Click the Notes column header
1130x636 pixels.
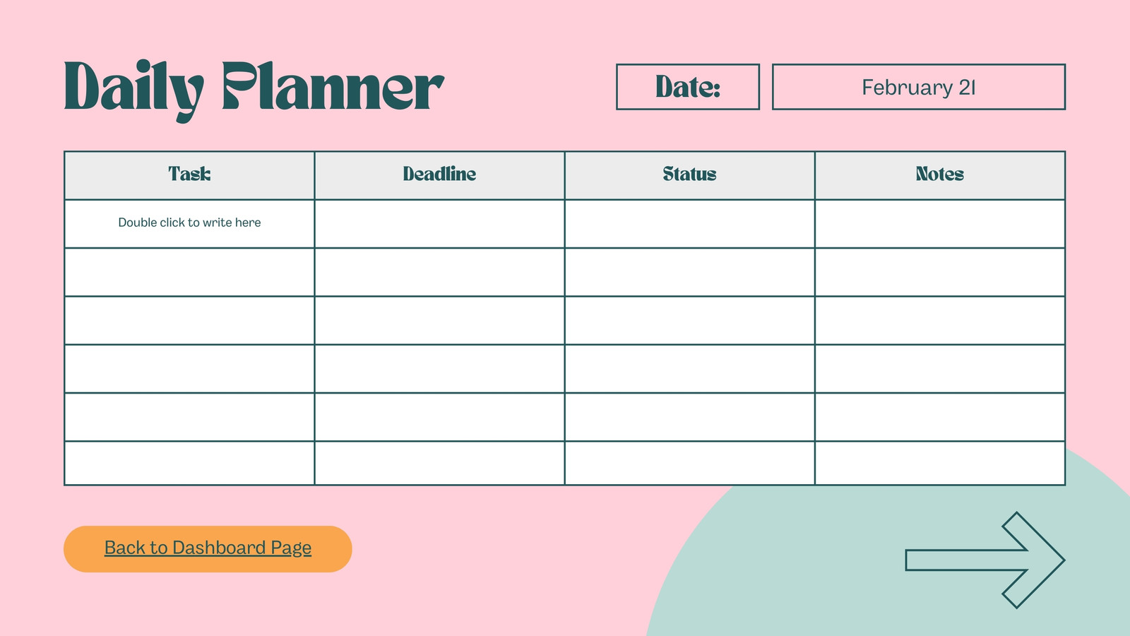[x=940, y=175]
